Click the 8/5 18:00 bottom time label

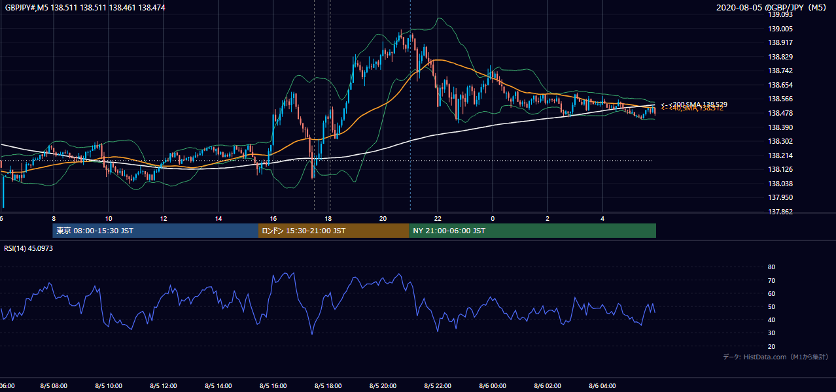pos(328,386)
